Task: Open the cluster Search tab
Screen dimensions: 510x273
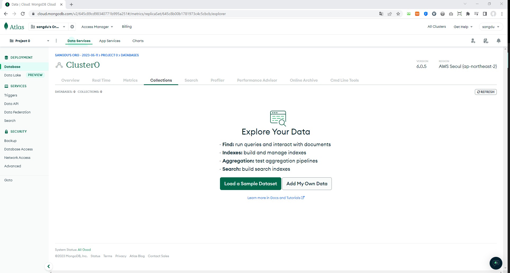Action: tap(191, 80)
